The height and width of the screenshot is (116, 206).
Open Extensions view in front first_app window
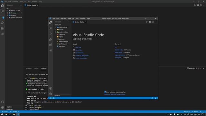pos(51,45)
